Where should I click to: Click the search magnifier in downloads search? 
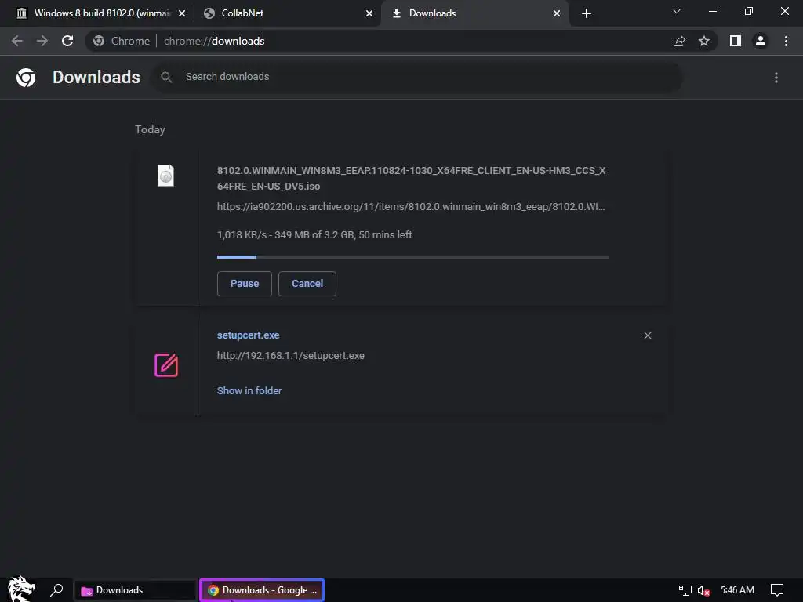tap(166, 77)
